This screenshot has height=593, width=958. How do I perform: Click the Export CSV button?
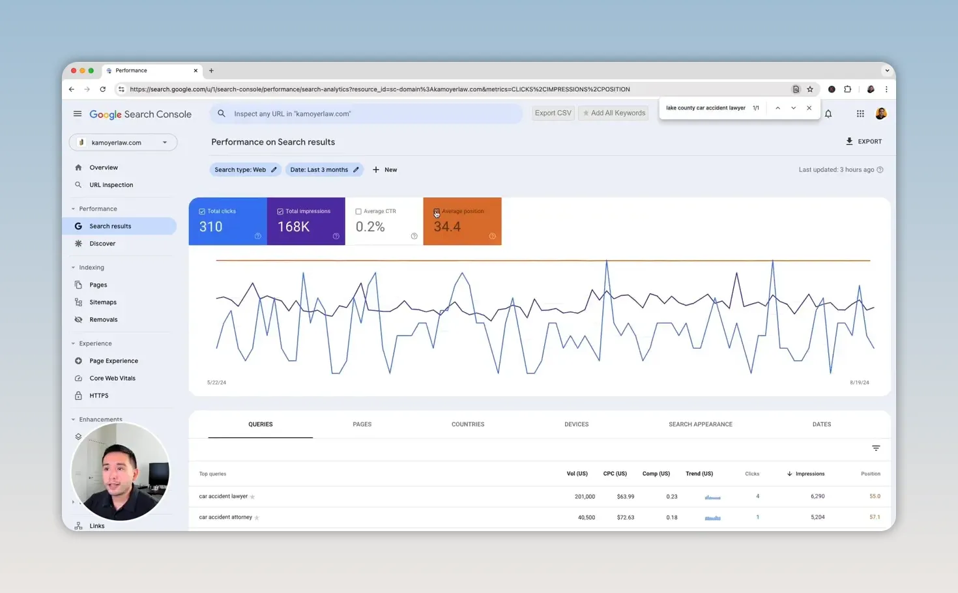click(x=553, y=113)
